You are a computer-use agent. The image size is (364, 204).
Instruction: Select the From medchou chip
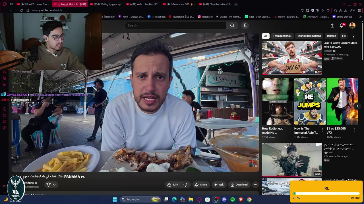[282, 36]
